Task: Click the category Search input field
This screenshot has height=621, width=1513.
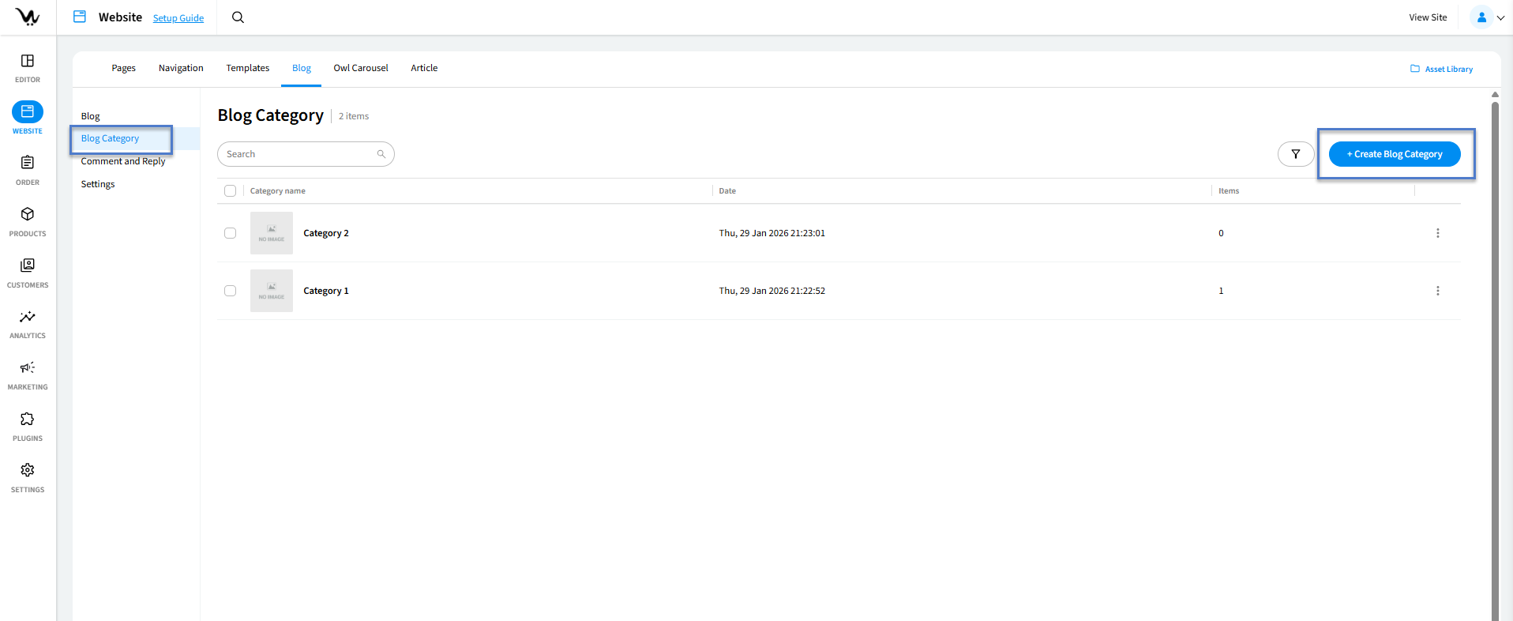Action: point(300,154)
